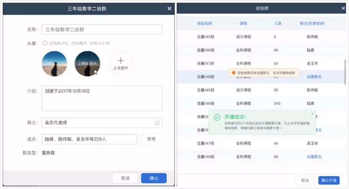Click the plus icon to upload picture
The image size is (349, 189).
[x=121, y=61]
